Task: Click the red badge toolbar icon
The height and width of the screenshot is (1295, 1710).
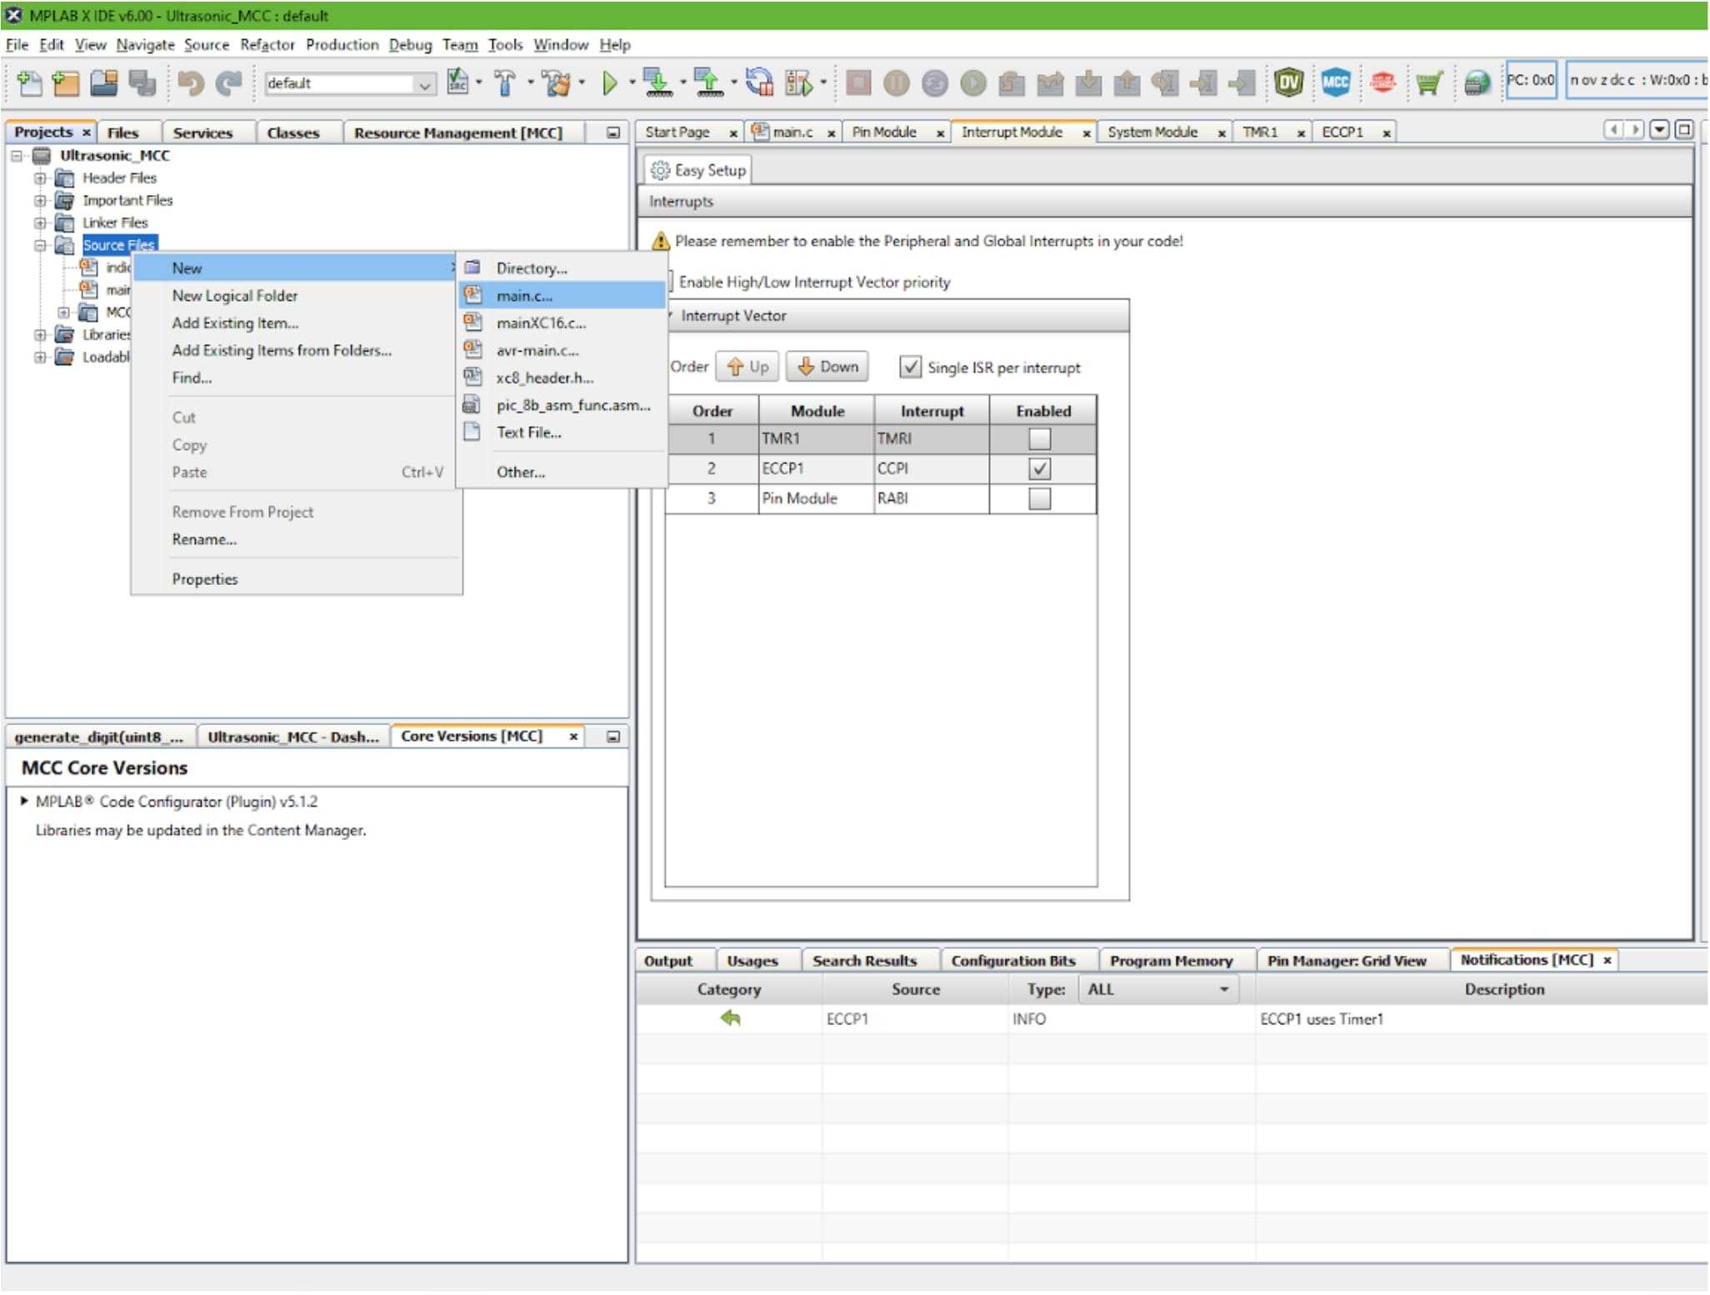Action: click(1382, 82)
